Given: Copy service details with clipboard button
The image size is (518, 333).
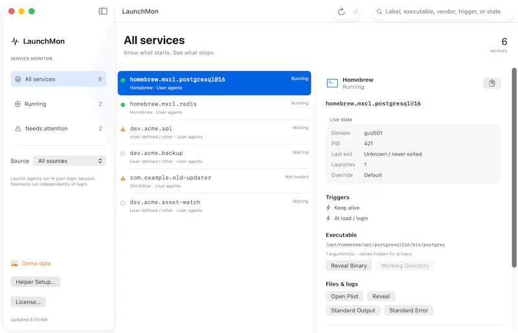Looking at the screenshot, I should tap(492, 83).
